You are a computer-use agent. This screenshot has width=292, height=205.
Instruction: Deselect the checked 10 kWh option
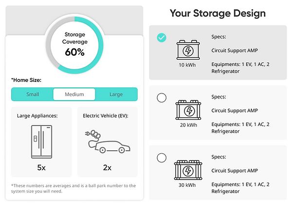[162, 38]
